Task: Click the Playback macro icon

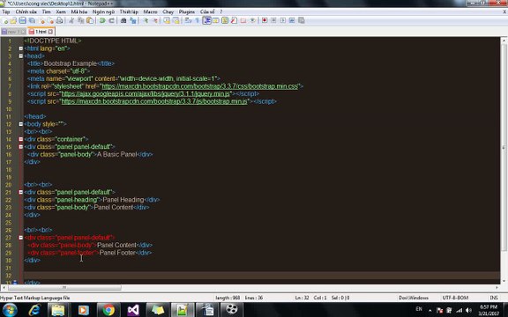Action: (283, 21)
